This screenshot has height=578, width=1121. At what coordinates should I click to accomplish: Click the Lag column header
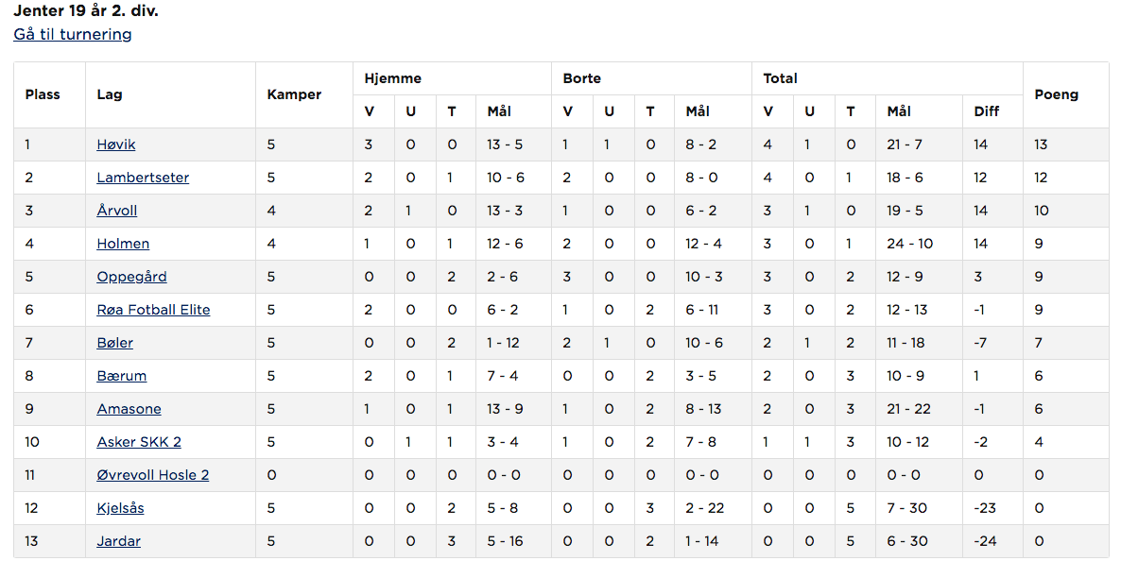pos(109,94)
